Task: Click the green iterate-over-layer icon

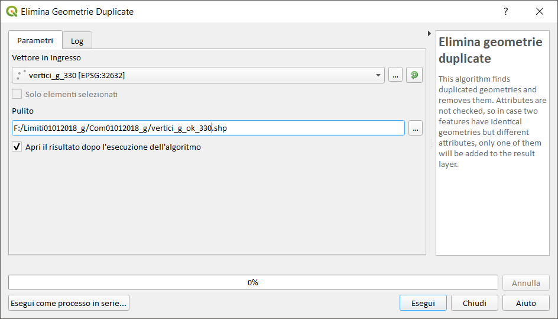Action: click(414, 75)
